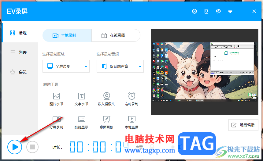Click the 选择录制区域 label
This screenshot has width=263, height=161.
pyautogui.click(x=54, y=54)
